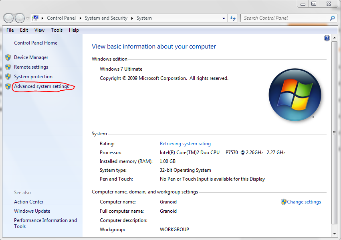Image resolution: width=341 pixels, height=240 pixels.
Task: Click shield icon next to Change settings
Action: coord(283,202)
